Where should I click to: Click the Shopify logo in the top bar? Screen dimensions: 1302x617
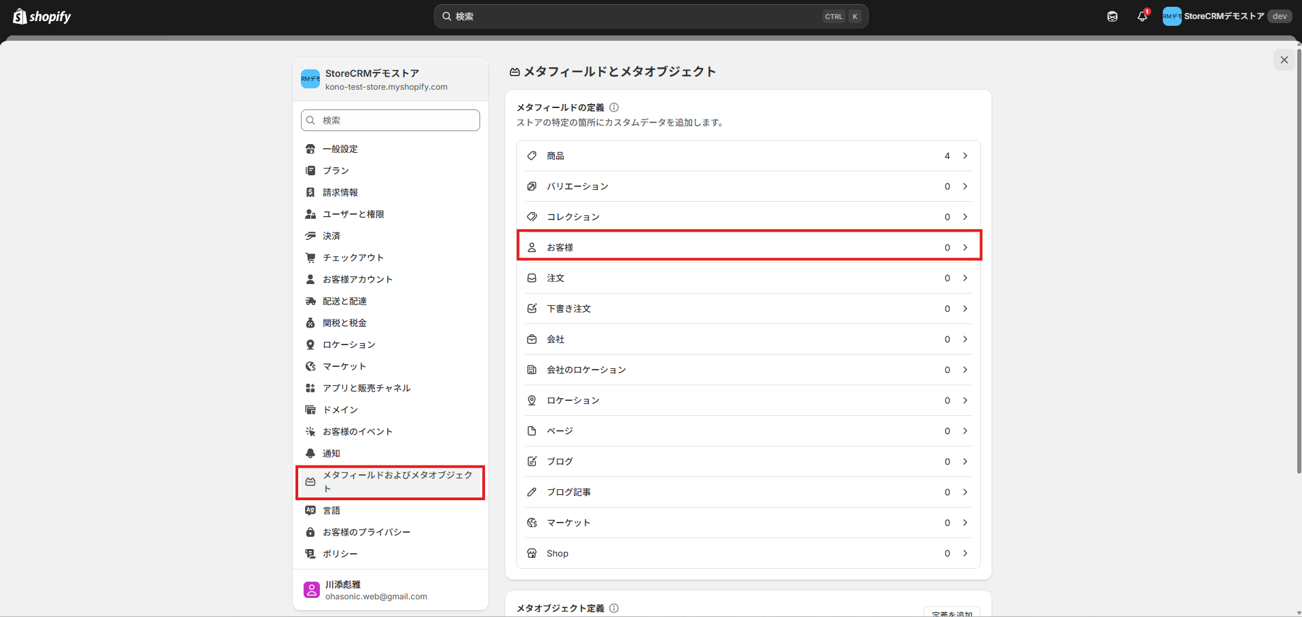coord(42,16)
